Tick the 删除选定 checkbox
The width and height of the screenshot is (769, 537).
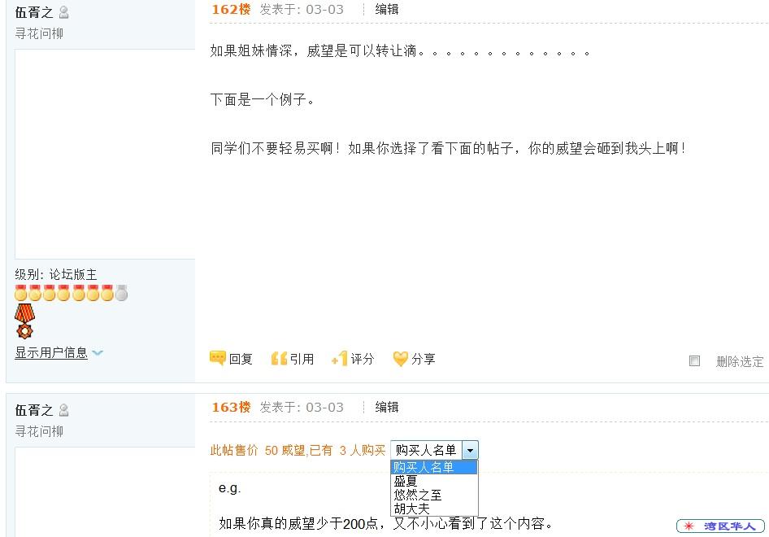point(694,360)
